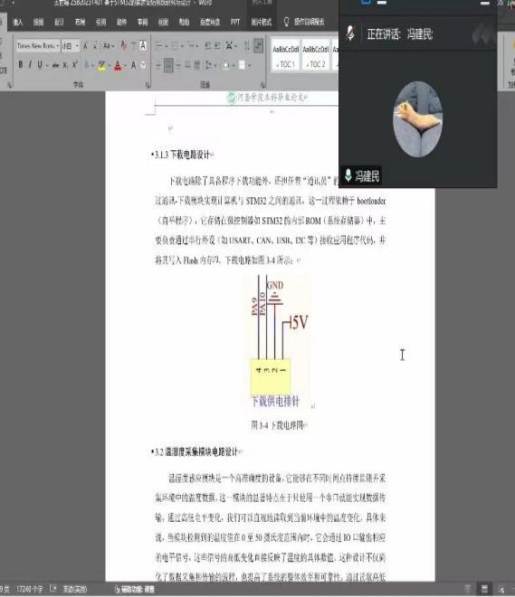Toggle Bold formatting in the font group
This screenshot has height=597, width=515.
pyautogui.click(x=21, y=65)
